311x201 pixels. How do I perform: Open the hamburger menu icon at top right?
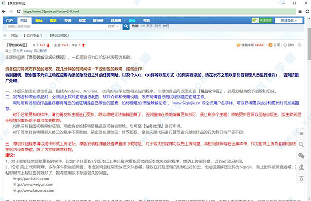(x=300, y=11)
